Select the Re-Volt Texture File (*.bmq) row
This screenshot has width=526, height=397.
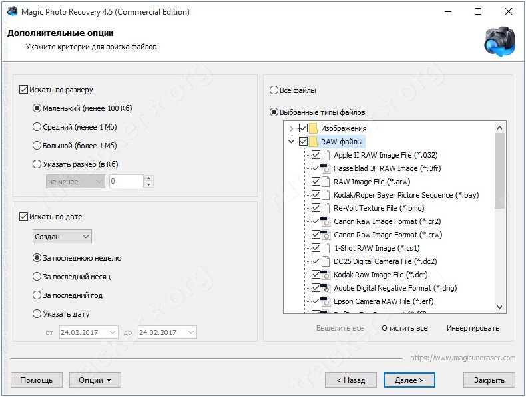379,208
